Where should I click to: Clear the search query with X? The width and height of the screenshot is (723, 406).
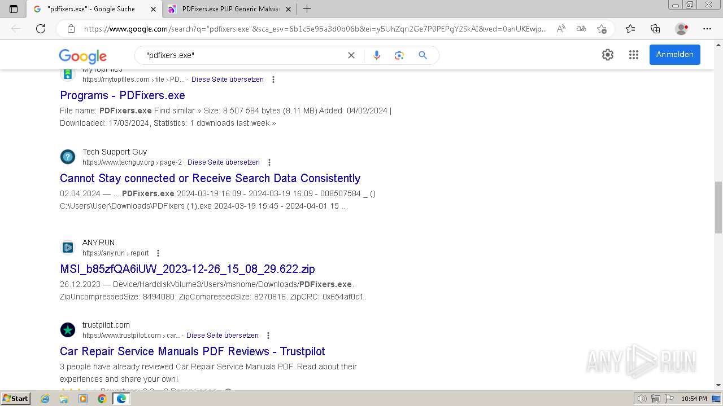(x=351, y=55)
